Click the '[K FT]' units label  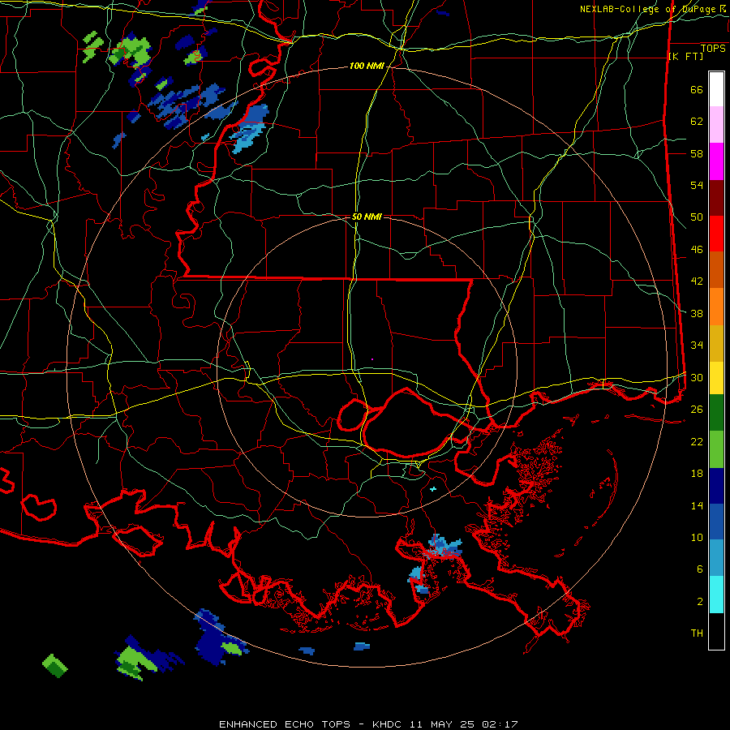[x=685, y=56]
